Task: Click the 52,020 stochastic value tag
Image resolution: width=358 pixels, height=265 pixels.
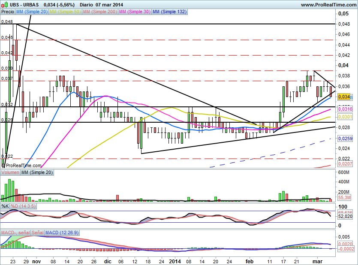Action: [345, 216]
